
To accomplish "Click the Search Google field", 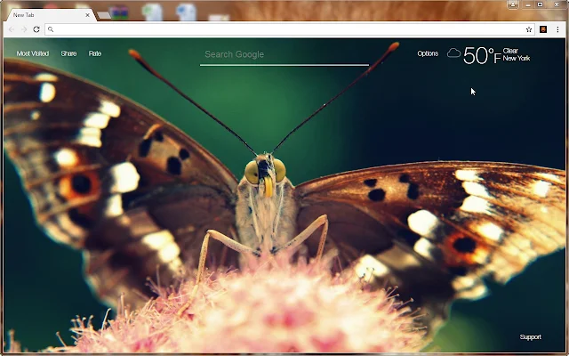I will 284,55.
